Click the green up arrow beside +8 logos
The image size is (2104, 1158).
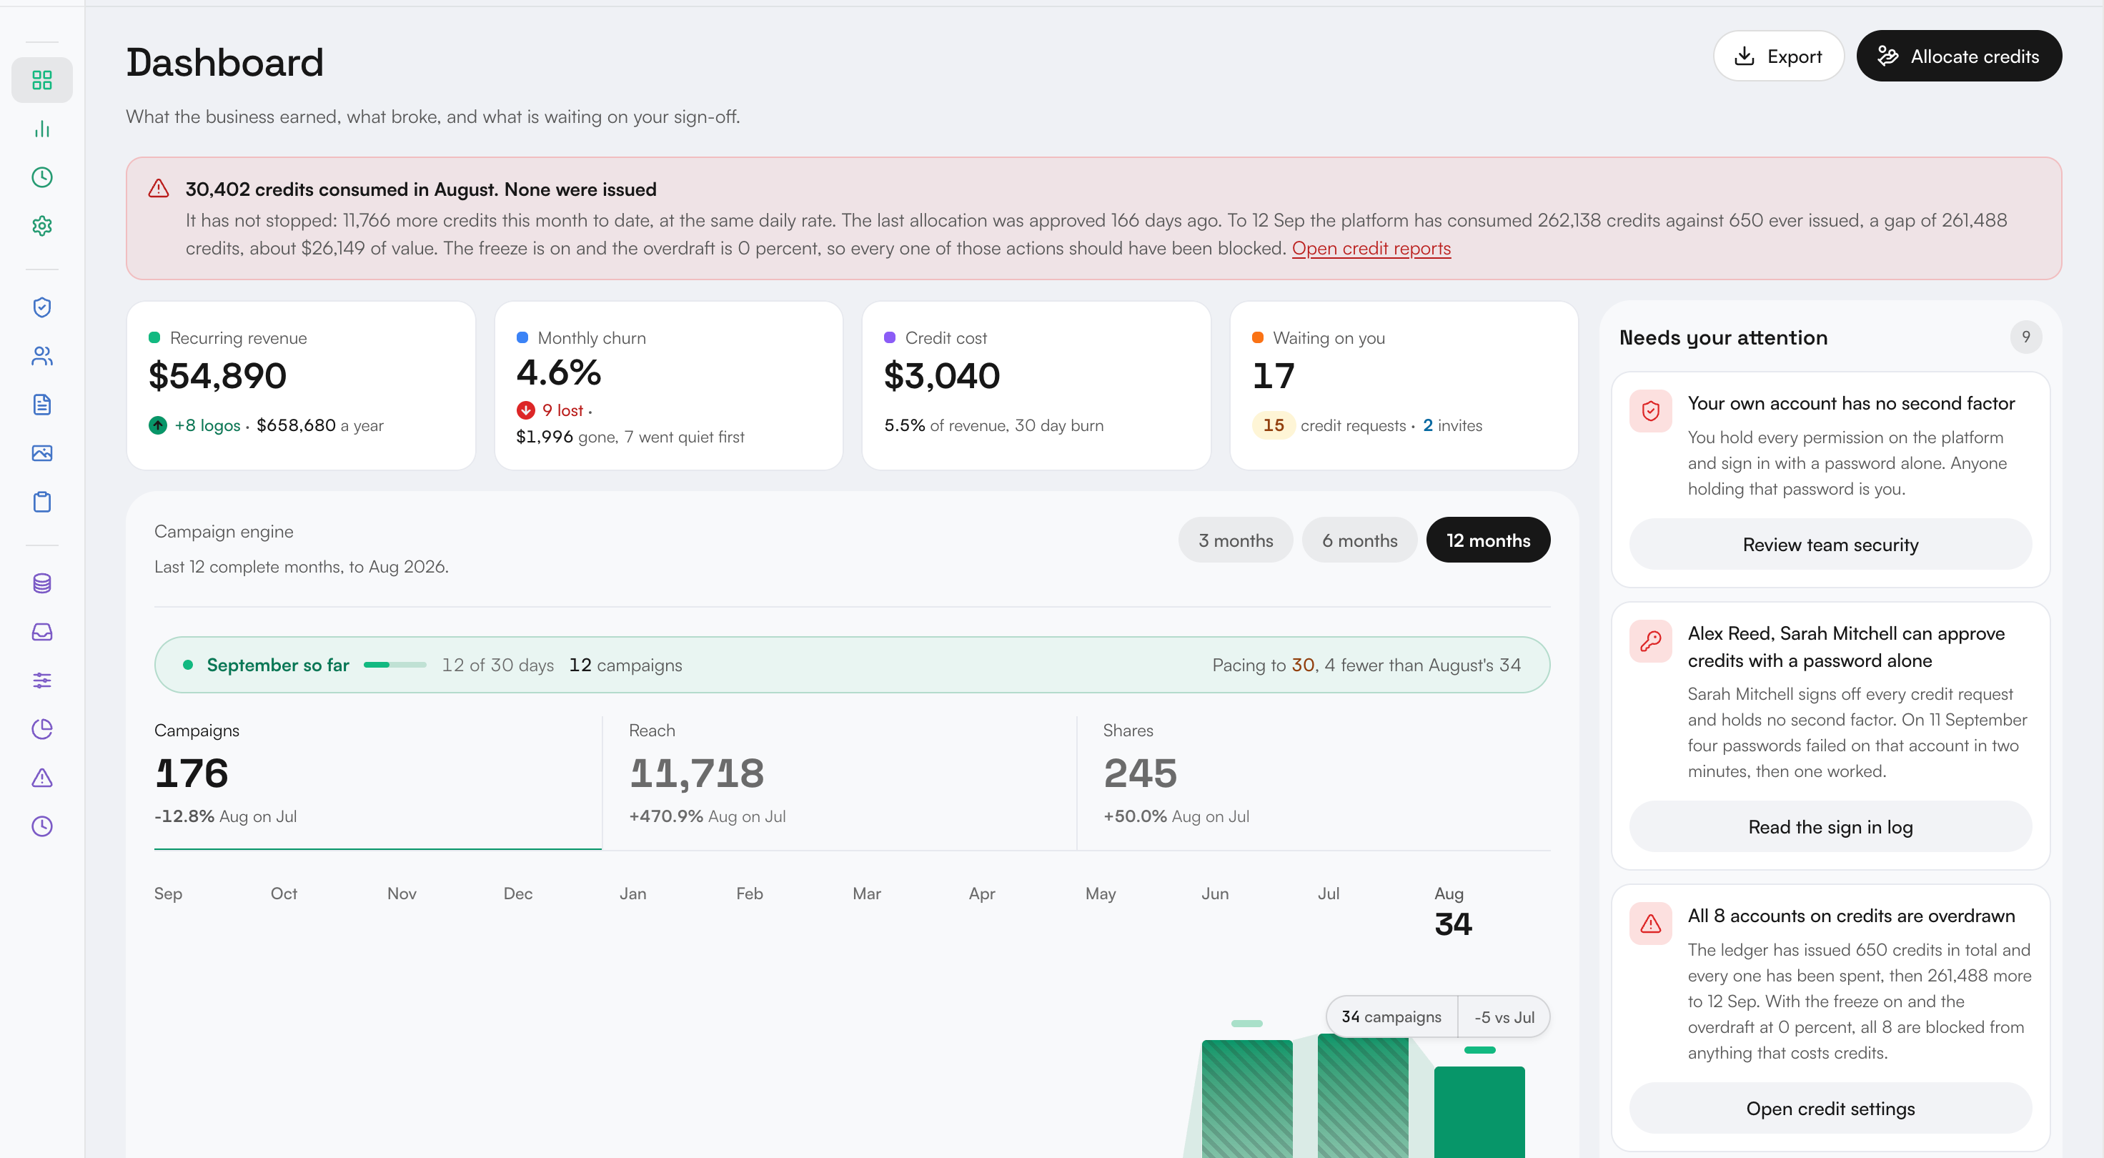tap(158, 425)
